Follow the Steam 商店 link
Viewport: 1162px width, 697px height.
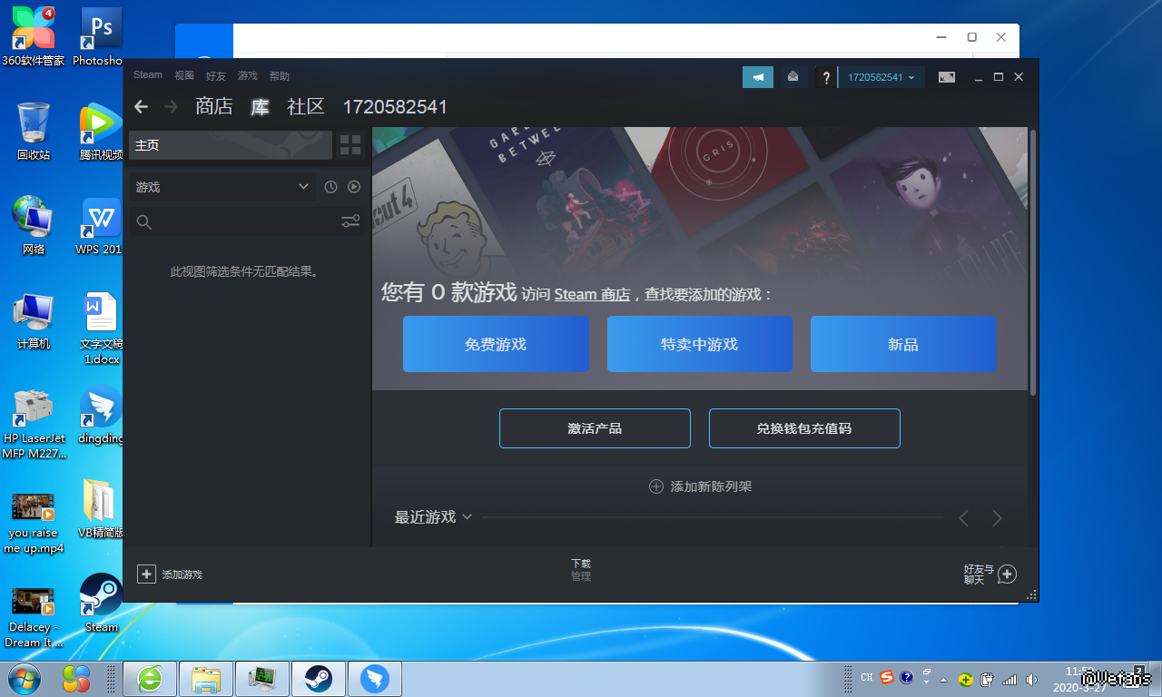pyautogui.click(x=592, y=294)
